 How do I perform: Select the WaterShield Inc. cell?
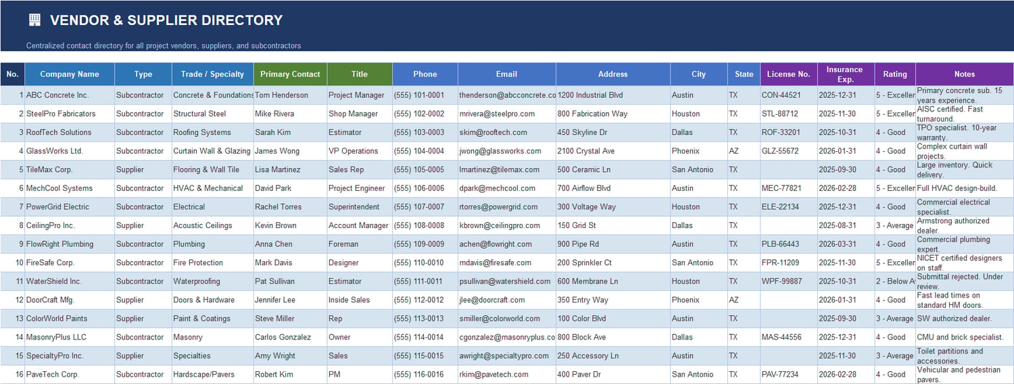coord(70,281)
